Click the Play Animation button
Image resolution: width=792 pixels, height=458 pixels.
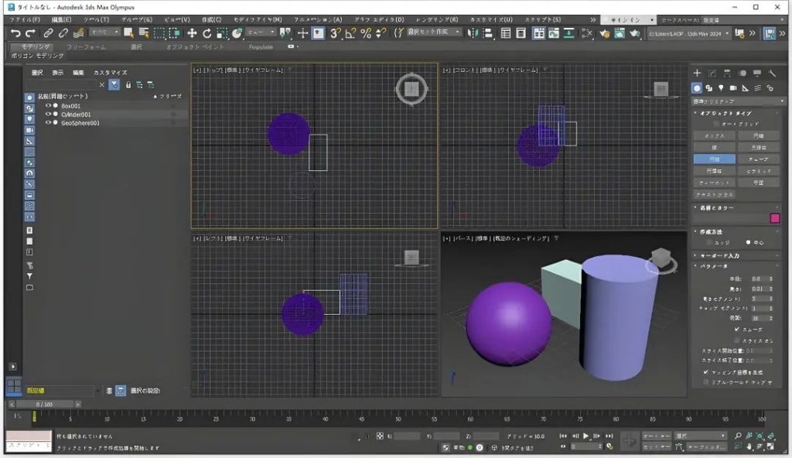(586, 436)
